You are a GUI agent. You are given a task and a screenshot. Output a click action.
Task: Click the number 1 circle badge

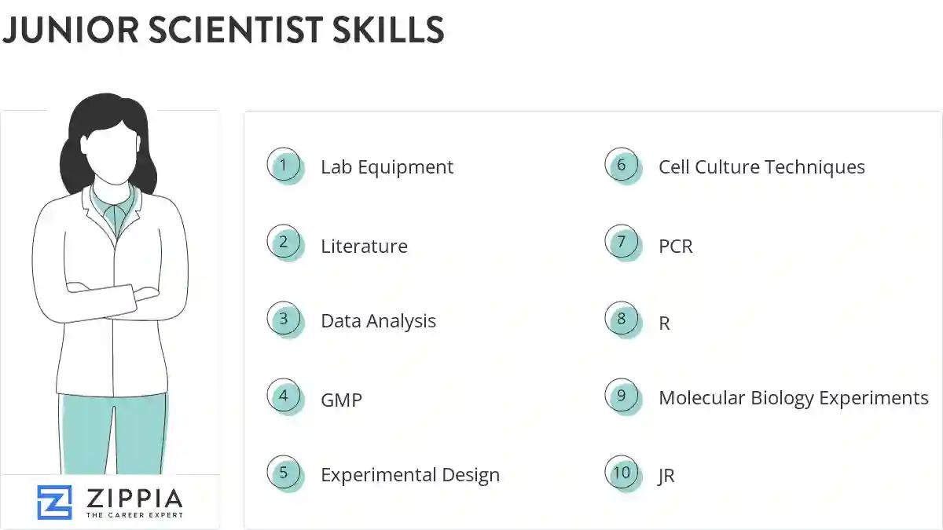tap(284, 165)
